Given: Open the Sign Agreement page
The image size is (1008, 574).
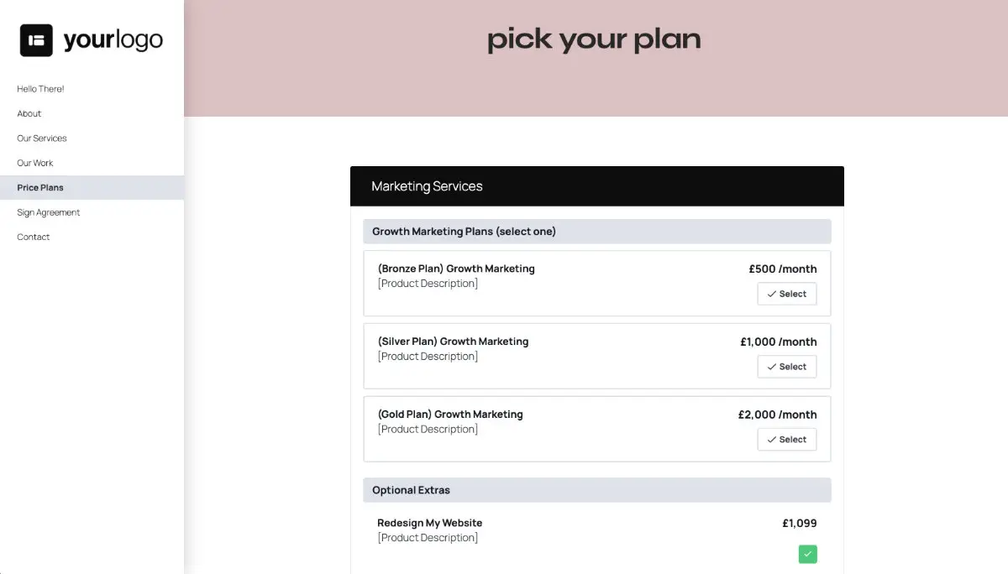Looking at the screenshot, I should pyautogui.click(x=47, y=211).
